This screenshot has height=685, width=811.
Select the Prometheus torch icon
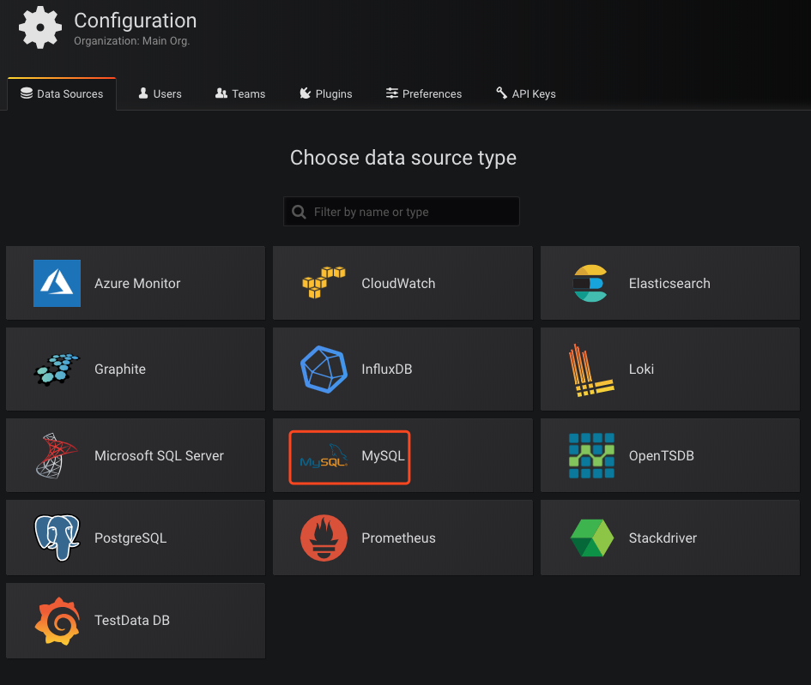pos(324,538)
